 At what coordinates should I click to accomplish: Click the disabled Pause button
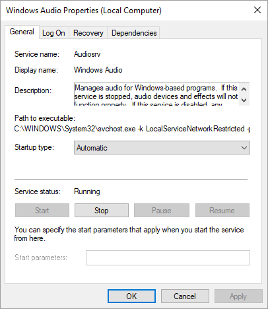162,211
